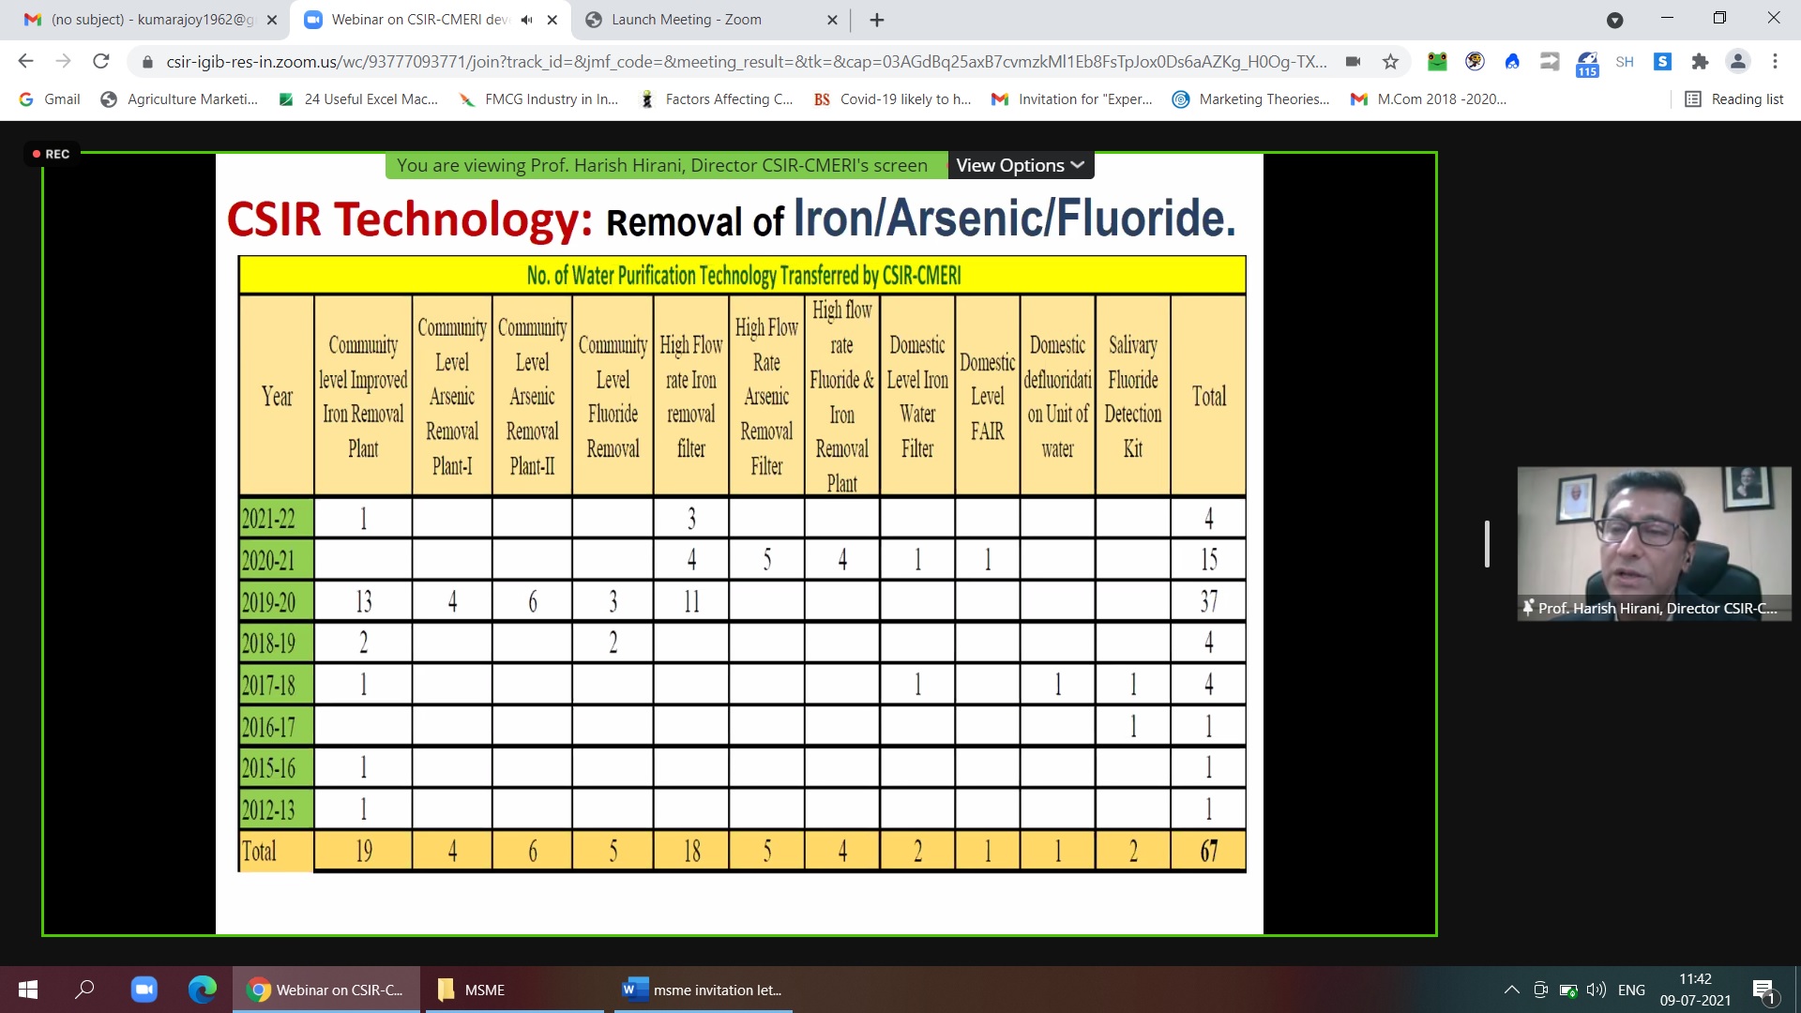Click the side panel resize handle
The image size is (1801, 1013).
(1487, 544)
